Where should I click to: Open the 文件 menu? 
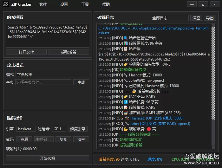tap(43, 4)
